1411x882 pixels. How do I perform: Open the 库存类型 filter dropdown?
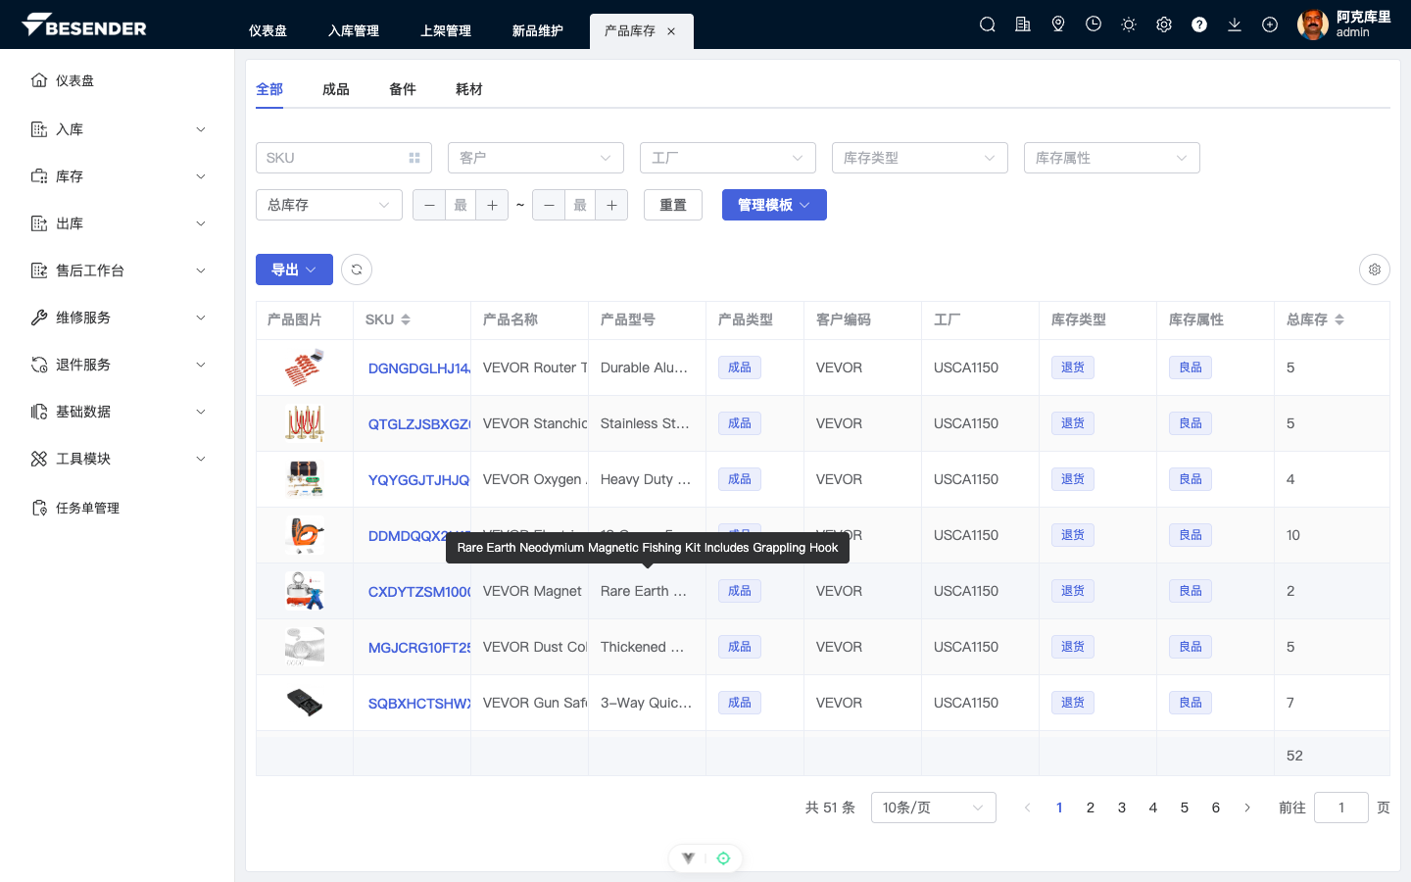pos(920,158)
